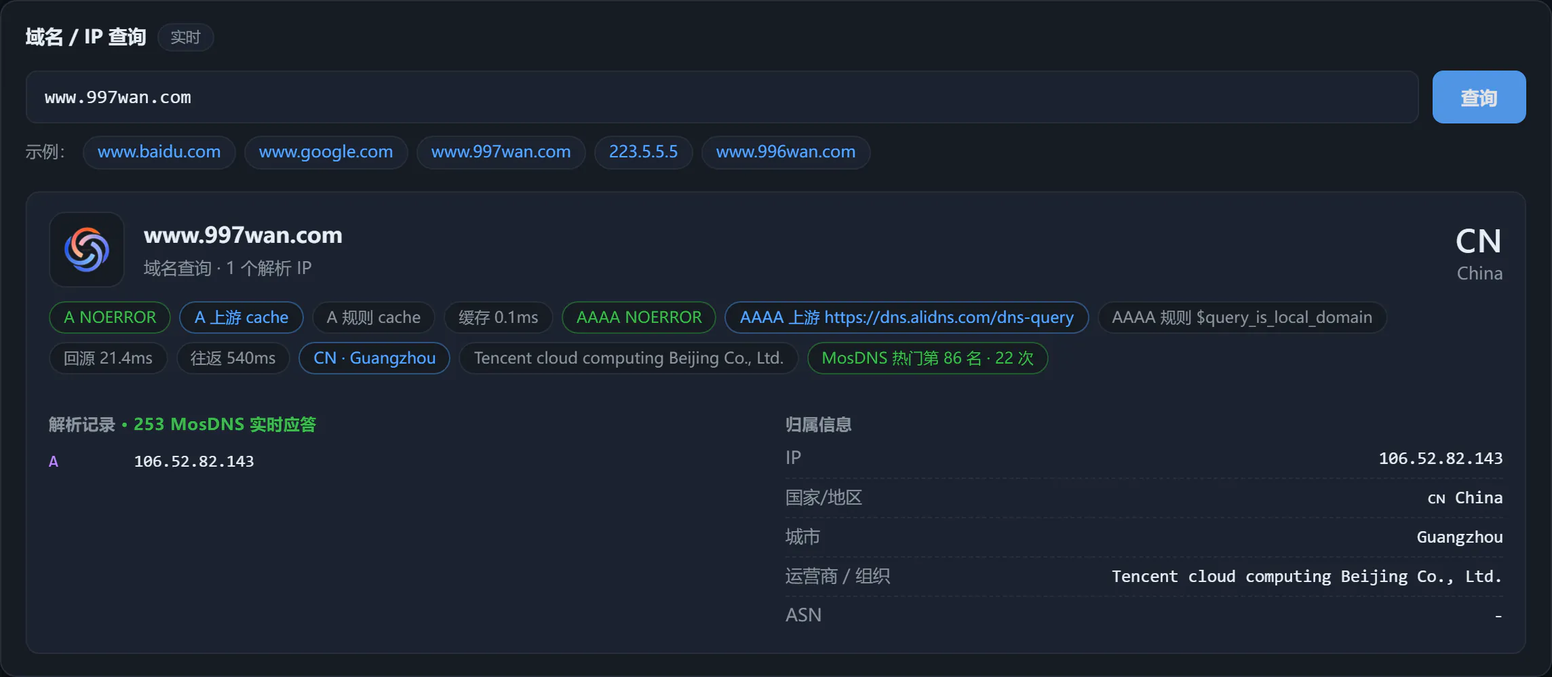Image resolution: width=1552 pixels, height=677 pixels.
Task: Click the blue 查询 search button
Action: click(x=1479, y=97)
